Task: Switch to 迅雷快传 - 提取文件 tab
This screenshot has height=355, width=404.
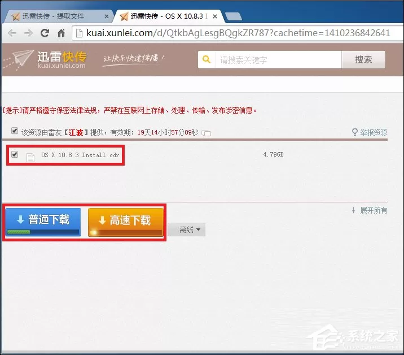Action: coord(59,16)
